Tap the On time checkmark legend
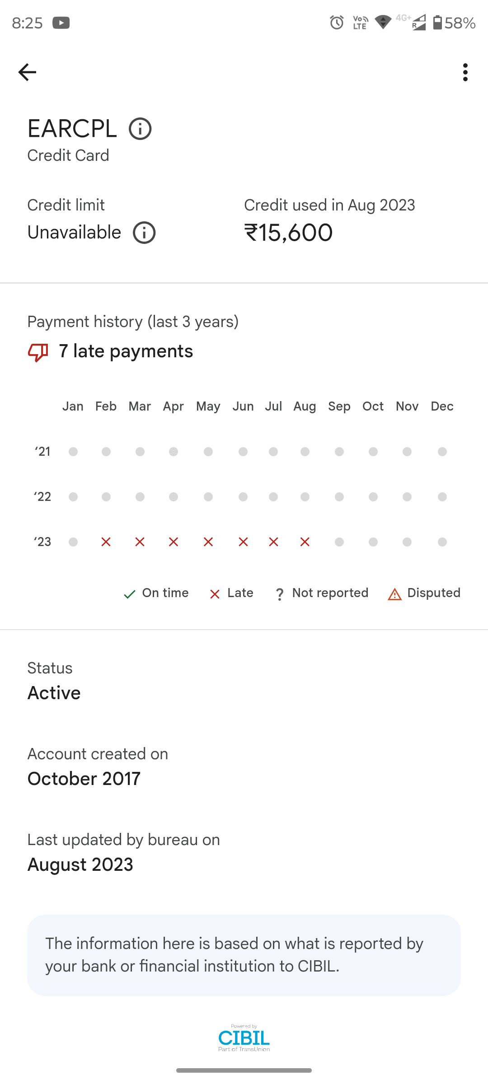Viewport: 488px width, 1084px height. (x=130, y=594)
